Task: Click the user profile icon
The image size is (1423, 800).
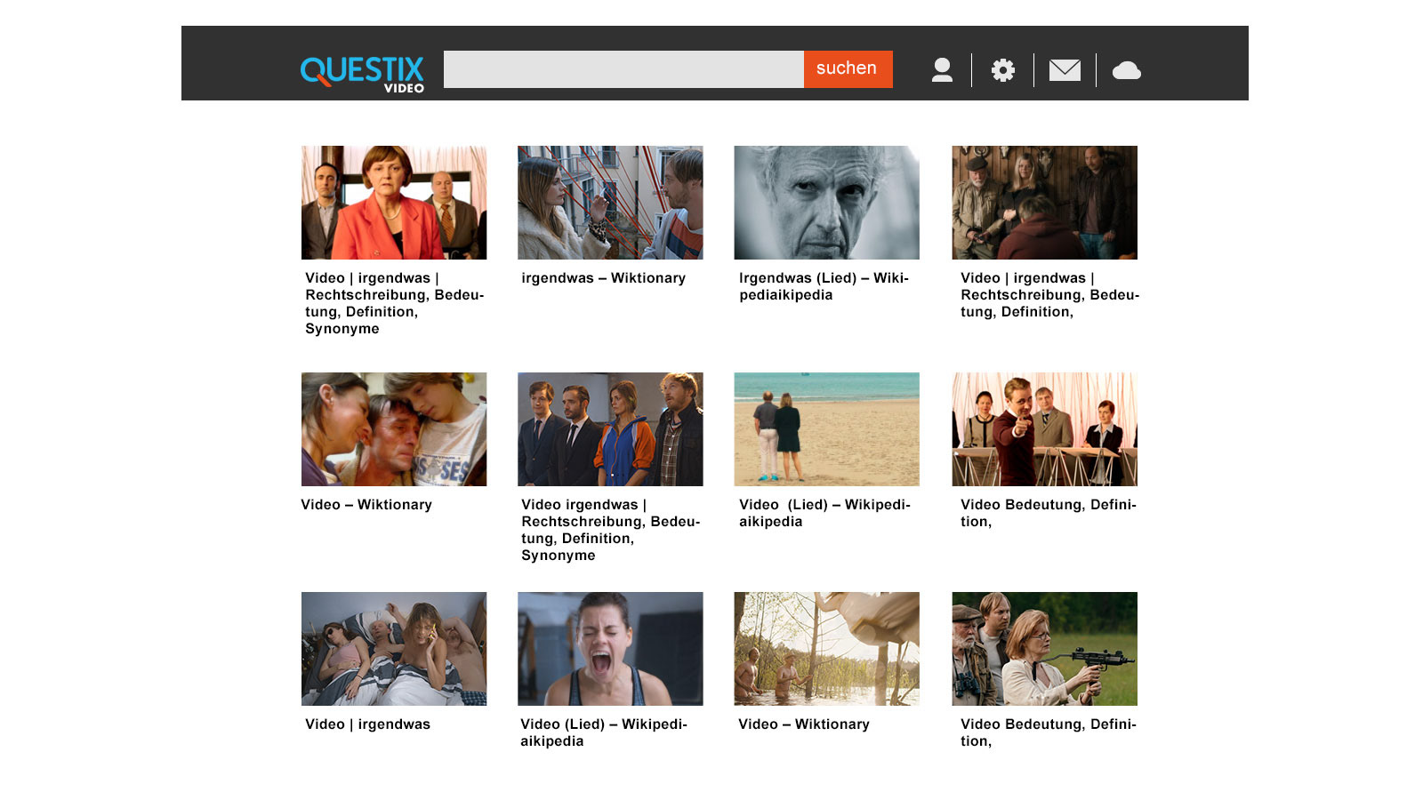Action: (x=942, y=69)
